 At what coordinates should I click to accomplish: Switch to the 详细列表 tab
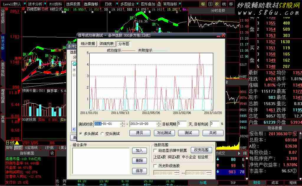pyautogui.click(x=106, y=44)
